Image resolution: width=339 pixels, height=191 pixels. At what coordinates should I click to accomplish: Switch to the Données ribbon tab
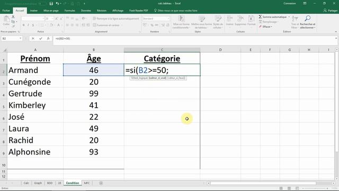(86, 11)
